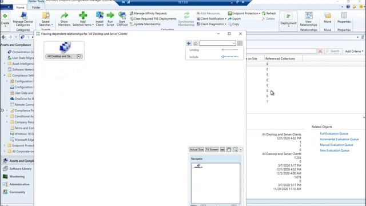
Task: Click the back arrow in relationship viewer
Action: (x=189, y=43)
